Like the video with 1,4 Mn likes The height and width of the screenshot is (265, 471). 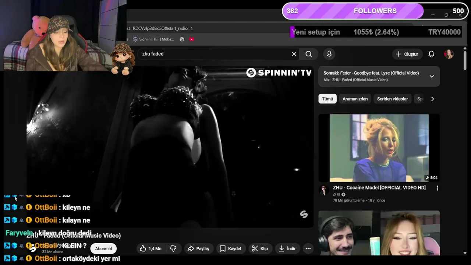click(150, 249)
